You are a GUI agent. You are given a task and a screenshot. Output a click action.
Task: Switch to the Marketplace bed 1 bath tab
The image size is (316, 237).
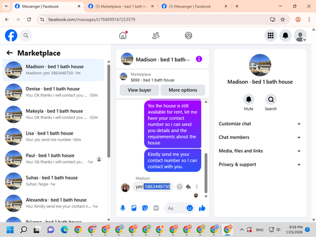click(121, 6)
